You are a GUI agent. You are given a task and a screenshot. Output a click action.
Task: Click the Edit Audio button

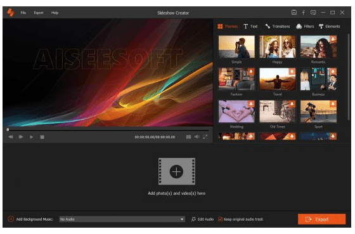202,219
